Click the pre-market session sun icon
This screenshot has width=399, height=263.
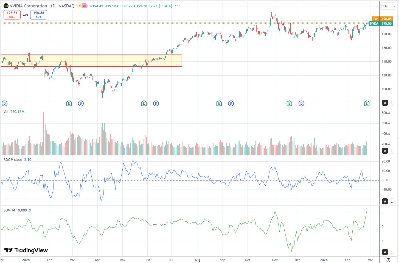coord(80,6)
